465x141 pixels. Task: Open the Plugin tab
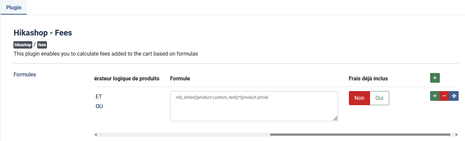(14, 7)
